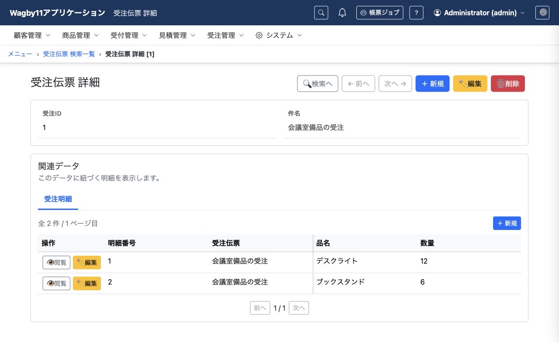Open the notifications bell

point(342,13)
